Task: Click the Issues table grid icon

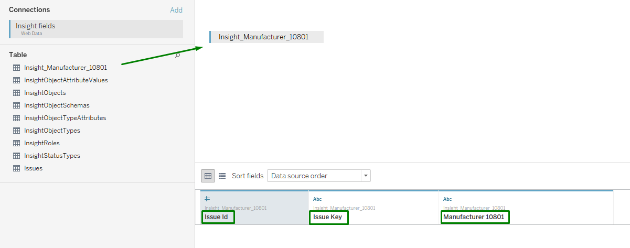Action: tap(16, 168)
